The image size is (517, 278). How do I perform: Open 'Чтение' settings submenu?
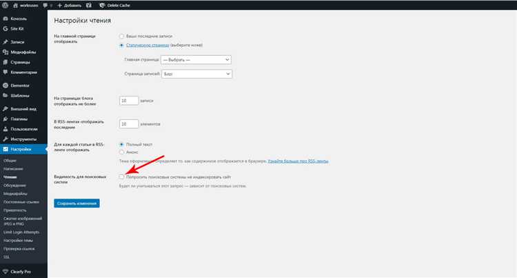(10, 177)
